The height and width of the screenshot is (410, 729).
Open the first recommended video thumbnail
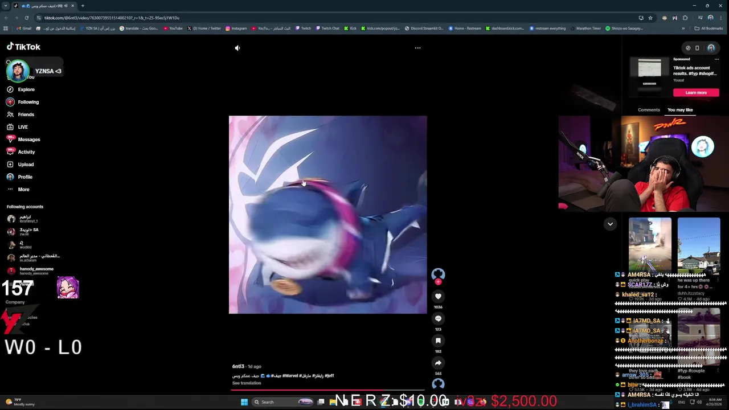coord(650,246)
